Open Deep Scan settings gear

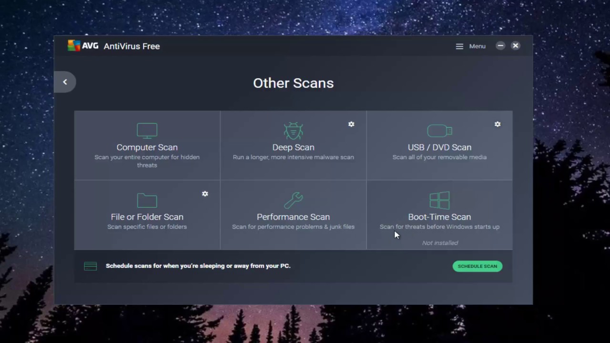(x=351, y=124)
